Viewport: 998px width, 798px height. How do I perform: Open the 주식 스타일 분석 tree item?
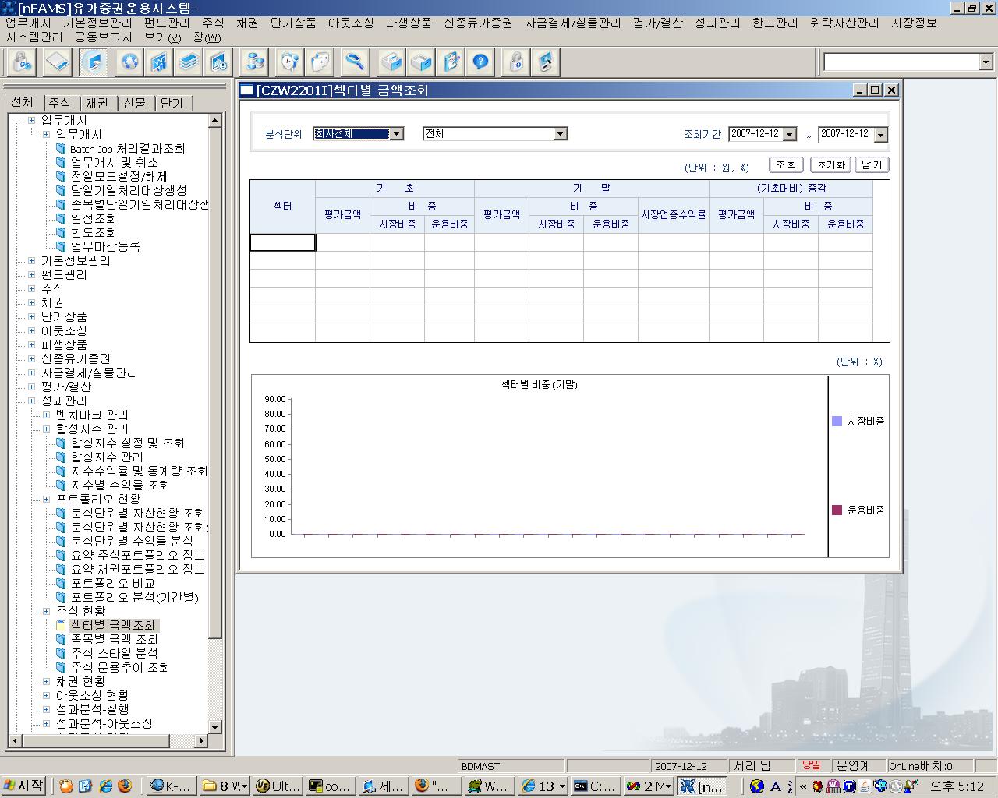[115, 653]
